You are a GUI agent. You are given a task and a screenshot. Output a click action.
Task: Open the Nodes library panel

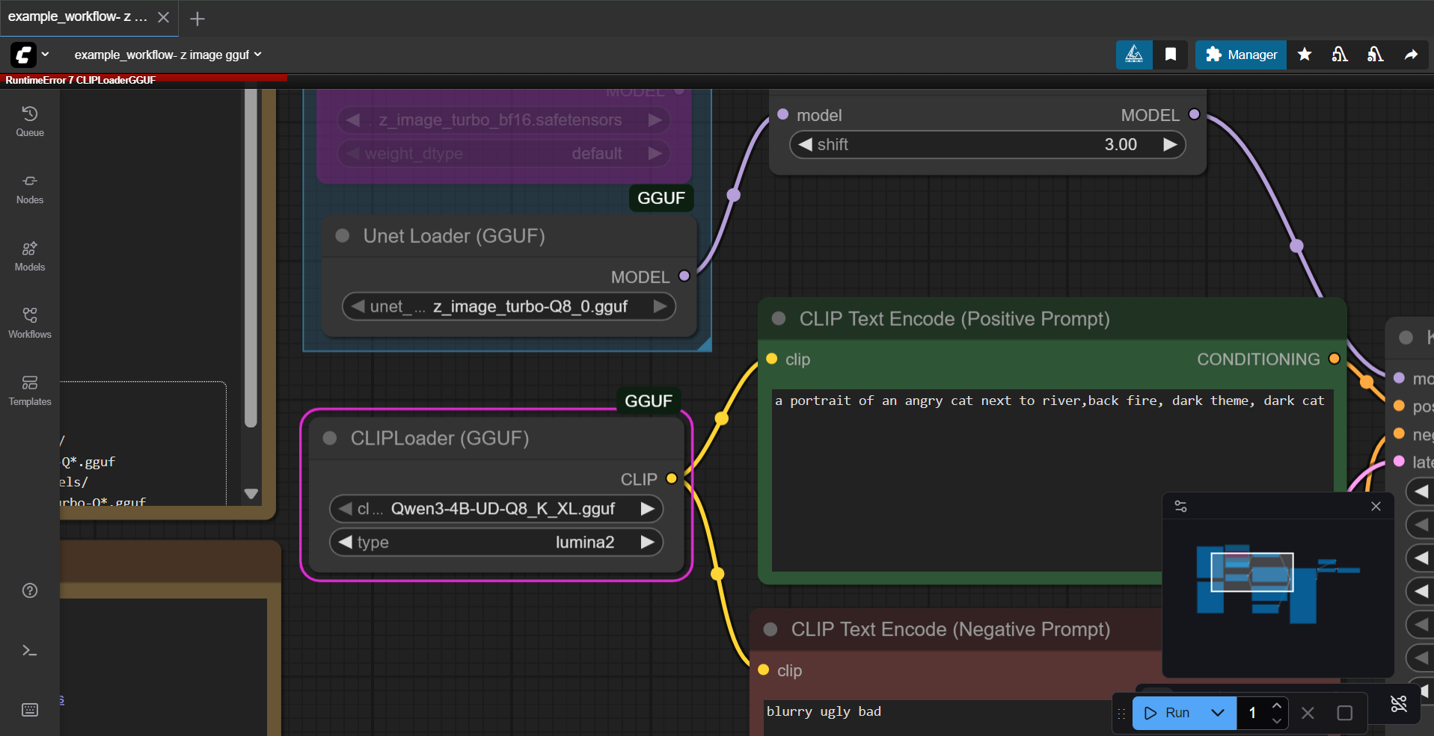30,188
